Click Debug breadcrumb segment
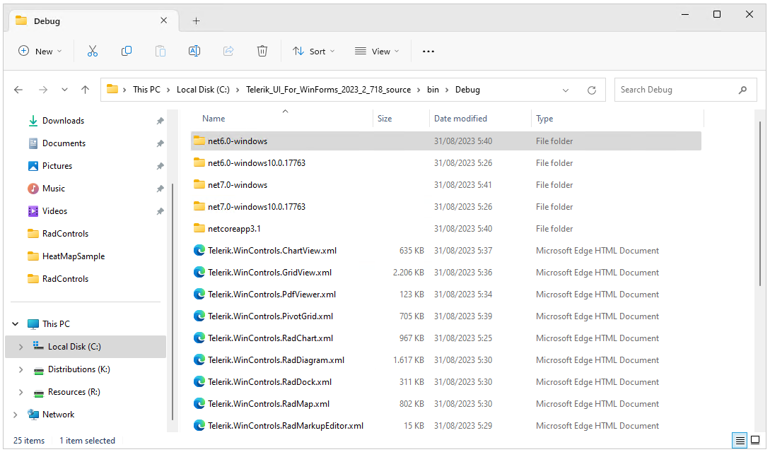The width and height of the screenshot is (770, 452). point(467,90)
